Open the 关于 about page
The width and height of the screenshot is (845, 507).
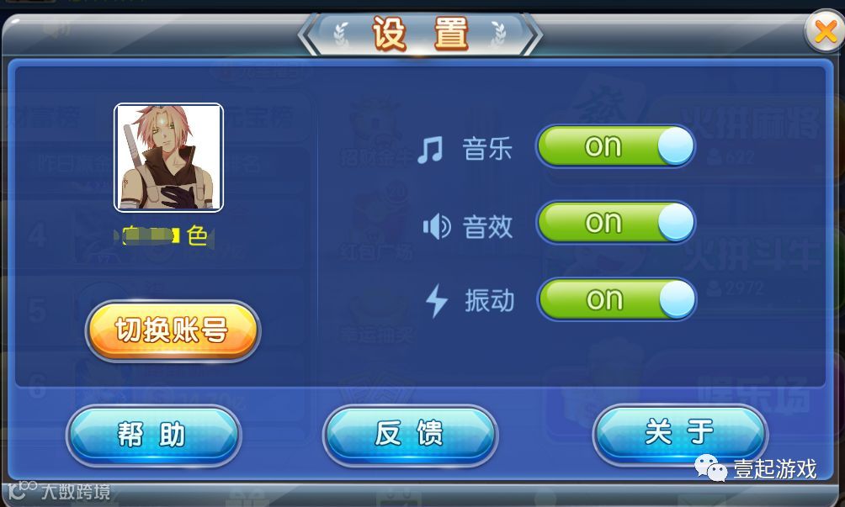click(679, 433)
